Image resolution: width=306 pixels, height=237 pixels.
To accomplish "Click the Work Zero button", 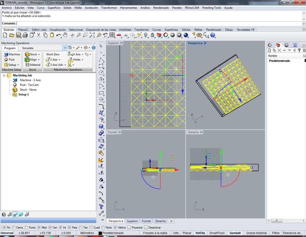I will pos(53,54).
